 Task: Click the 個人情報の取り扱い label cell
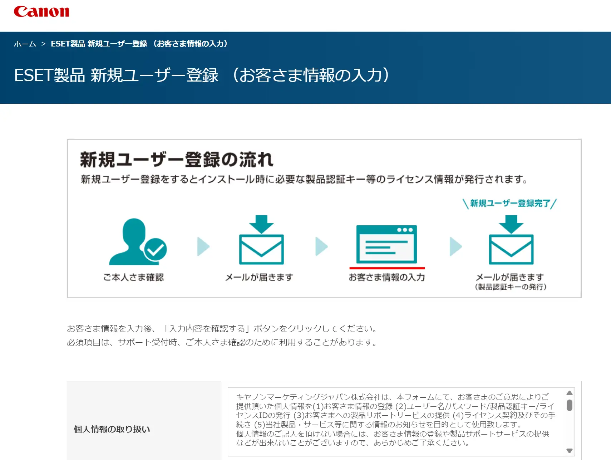click(144, 421)
